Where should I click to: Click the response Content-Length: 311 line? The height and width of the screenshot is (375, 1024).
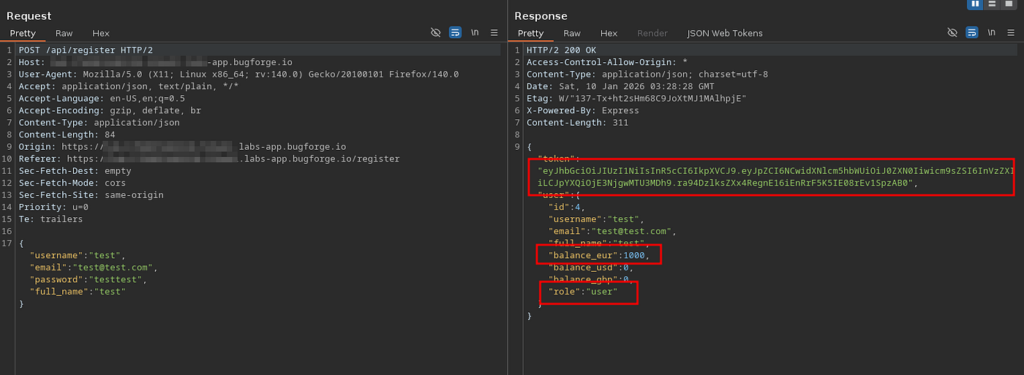coord(578,122)
